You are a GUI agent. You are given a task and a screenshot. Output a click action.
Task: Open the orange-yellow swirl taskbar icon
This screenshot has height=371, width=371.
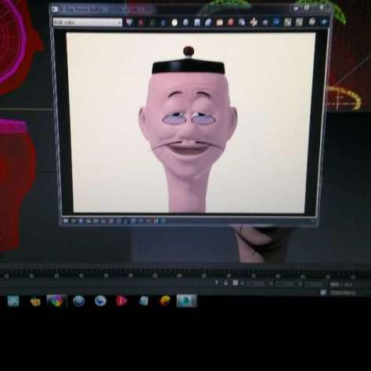pos(165,301)
